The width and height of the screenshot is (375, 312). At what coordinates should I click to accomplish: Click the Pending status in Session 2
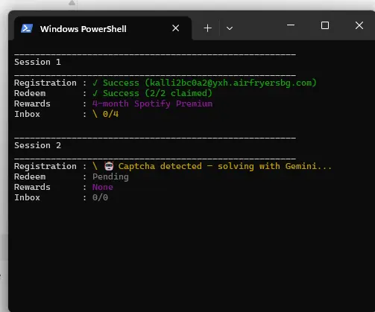pos(110,176)
